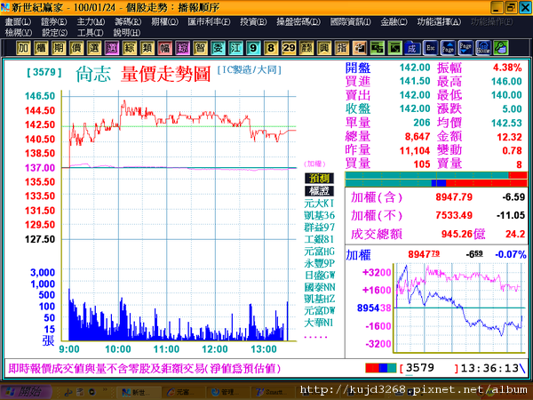Select the 櫃 OTC market toolbar icon

pos(41,48)
